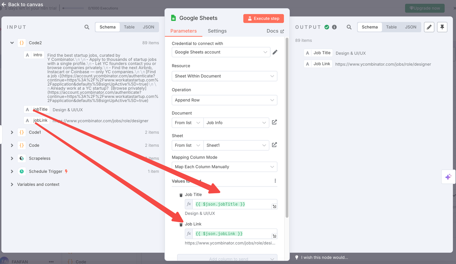Click fx toggle for Job Title
Viewport: 456px width, 264px height.
189,204
